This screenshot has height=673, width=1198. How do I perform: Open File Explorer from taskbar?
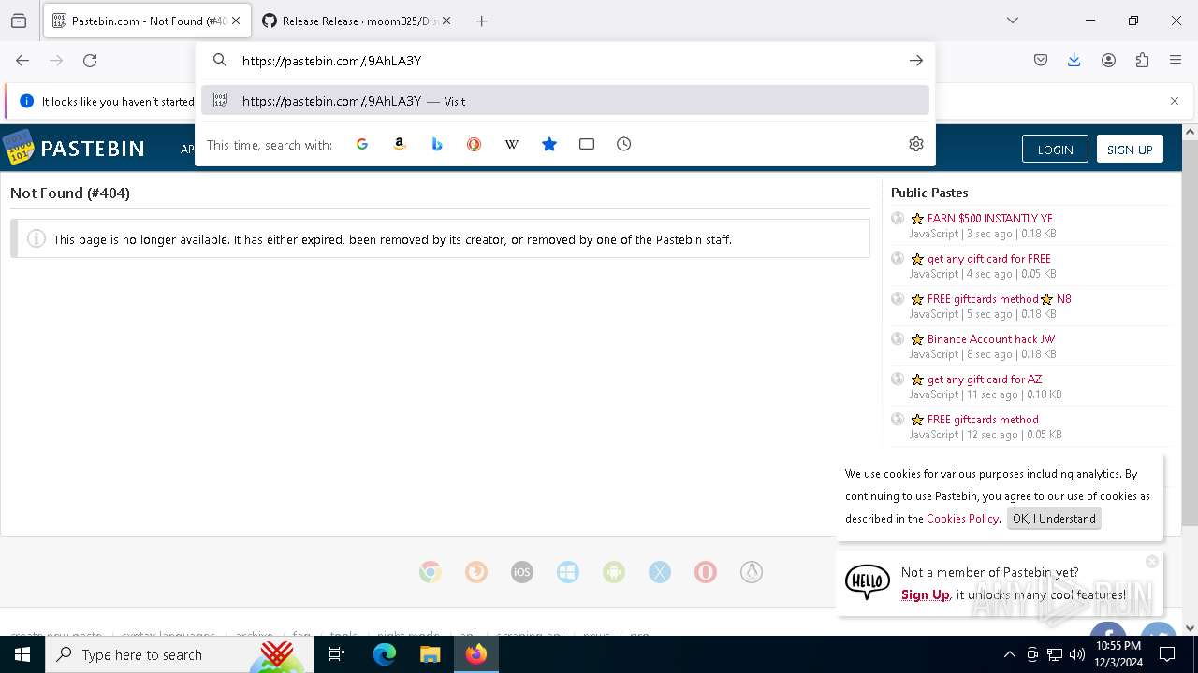pyautogui.click(x=431, y=654)
